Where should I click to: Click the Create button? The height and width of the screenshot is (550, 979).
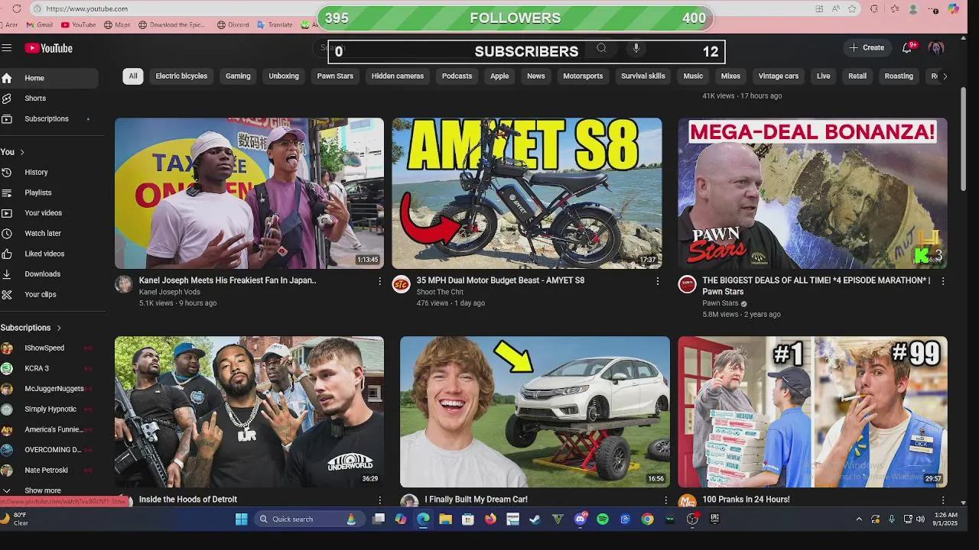tap(866, 47)
